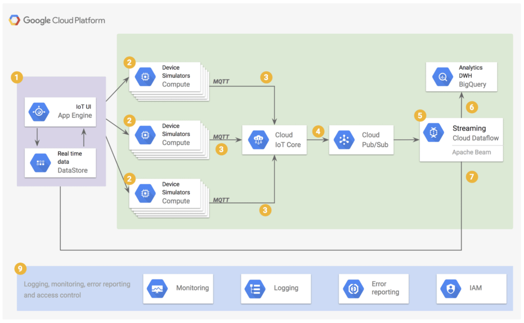Select the BigQuery magnifier icon

coord(443,77)
